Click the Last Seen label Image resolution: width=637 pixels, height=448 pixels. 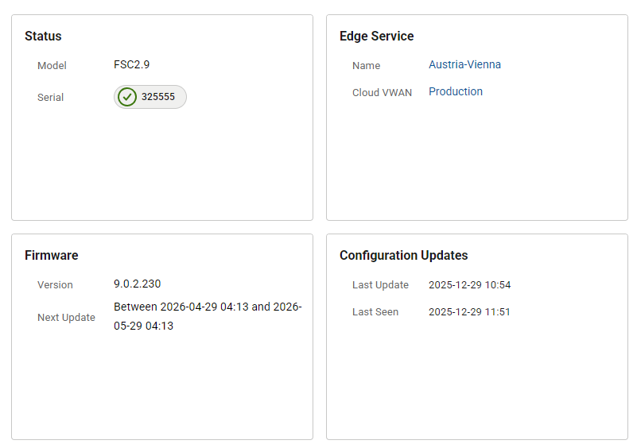click(375, 312)
